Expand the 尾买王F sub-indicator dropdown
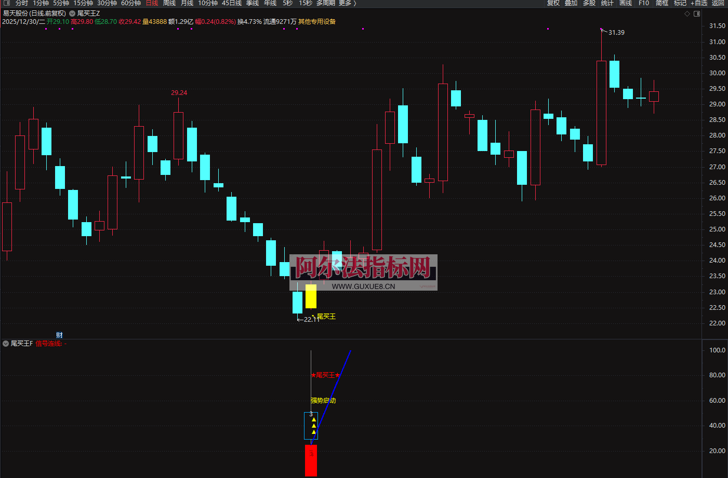728x478 pixels. click(x=6, y=344)
